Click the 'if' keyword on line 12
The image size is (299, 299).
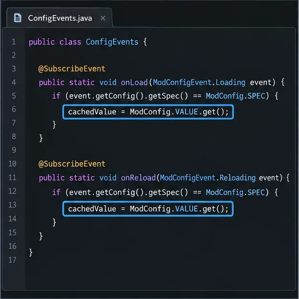56,192
